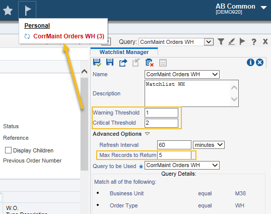Click the Max Records to Return field
Screen dimensions: 271x214
174,155
